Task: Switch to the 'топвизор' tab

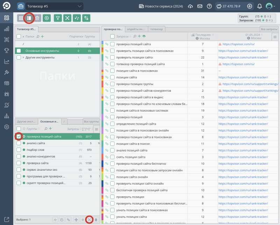Action: pos(156,29)
